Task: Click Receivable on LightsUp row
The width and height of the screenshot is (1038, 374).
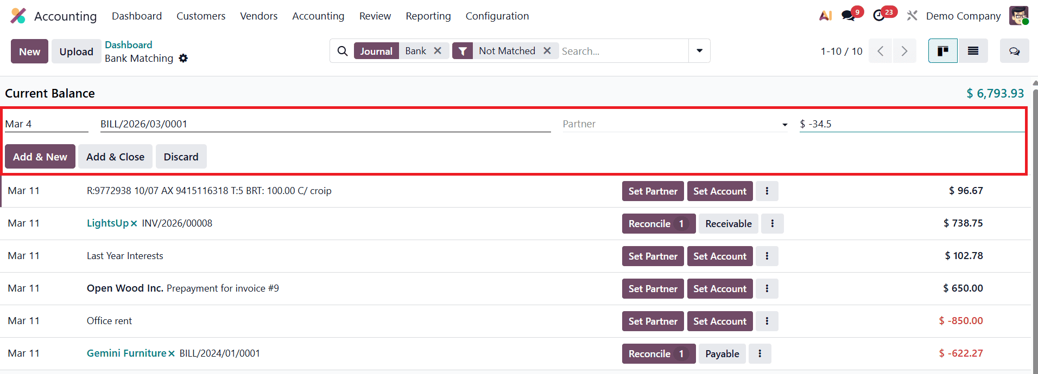Action: (729, 223)
